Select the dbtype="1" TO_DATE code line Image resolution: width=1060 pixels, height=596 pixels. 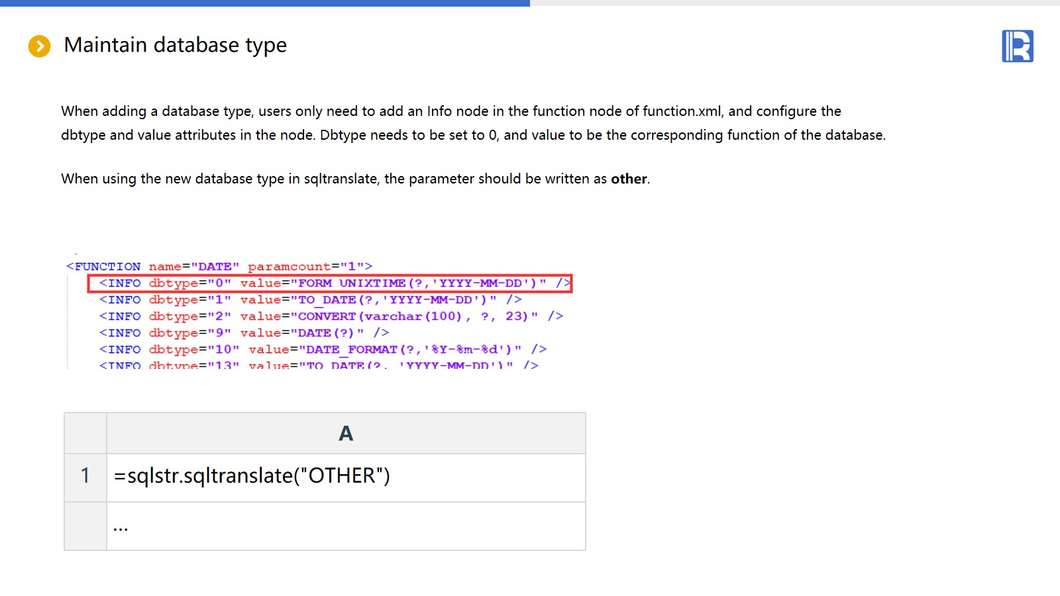point(310,300)
